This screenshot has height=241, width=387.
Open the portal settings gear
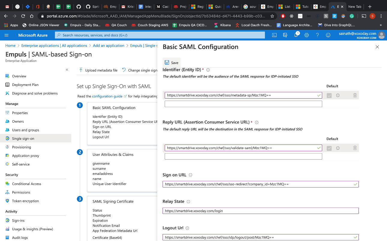point(307,35)
